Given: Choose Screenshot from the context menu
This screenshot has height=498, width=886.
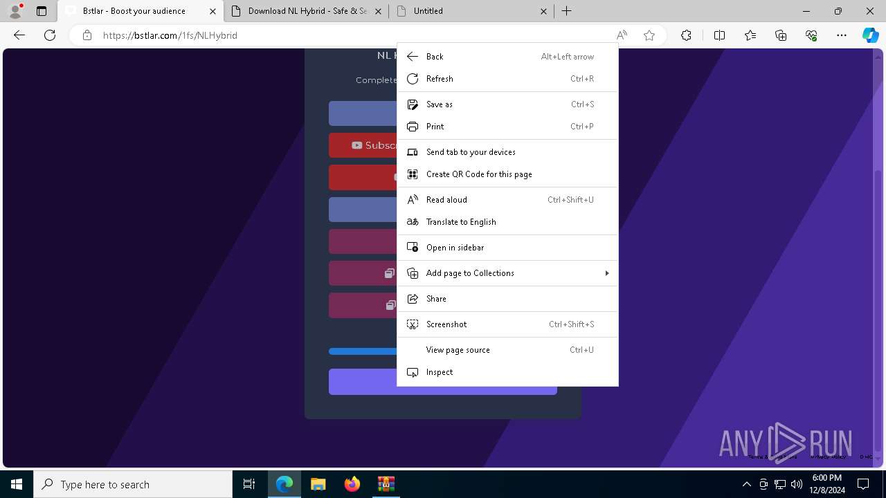Looking at the screenshot, I should coord(507,324).
